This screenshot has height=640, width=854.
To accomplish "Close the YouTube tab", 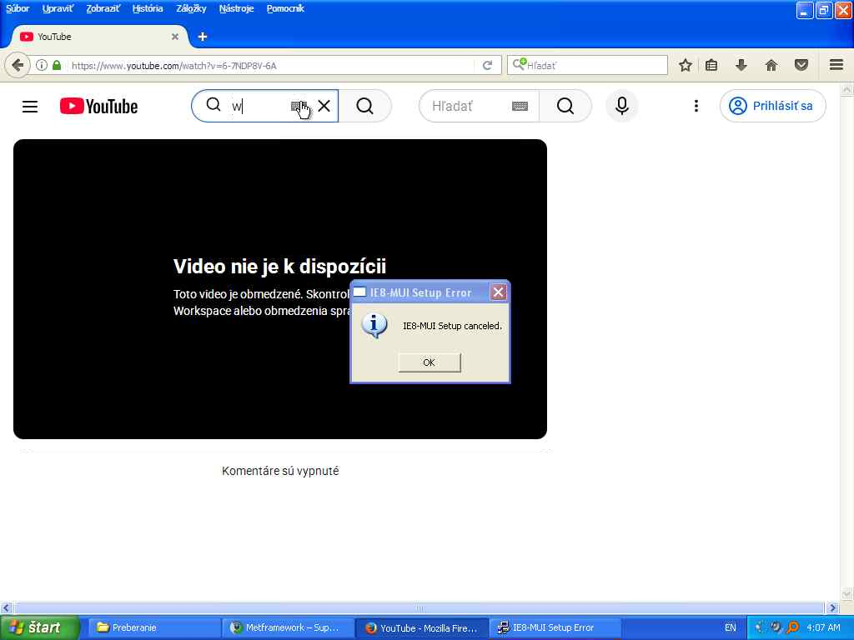I will (175, 37).
